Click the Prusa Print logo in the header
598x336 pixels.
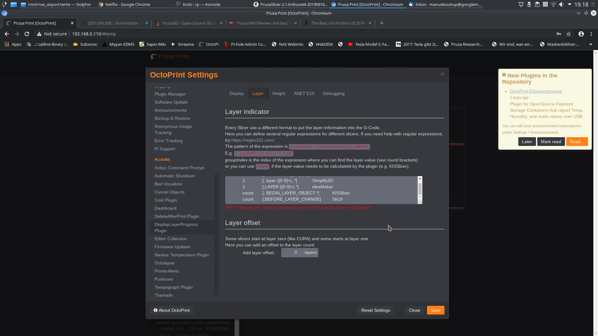coord(170,56)
